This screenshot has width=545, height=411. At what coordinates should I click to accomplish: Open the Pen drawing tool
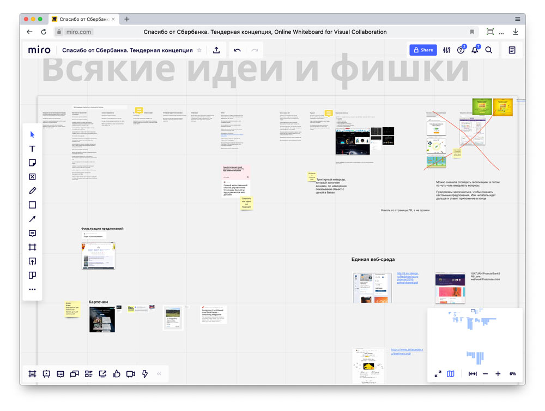click(32, 190)
